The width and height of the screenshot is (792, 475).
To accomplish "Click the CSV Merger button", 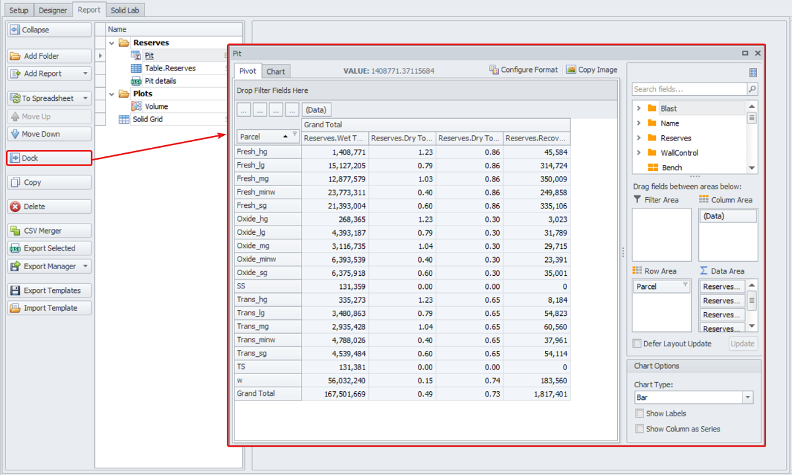I will click(x=49, y=231).
